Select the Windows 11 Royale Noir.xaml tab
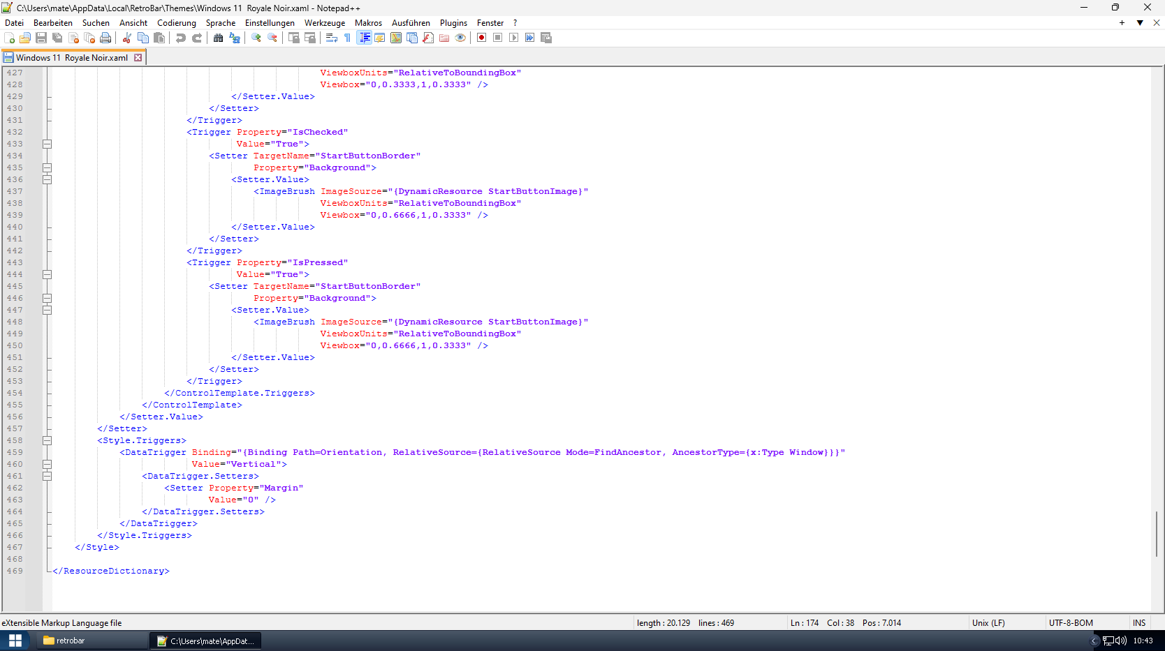Viewport: 1165px width, 651px height. (x=72, y=58)
